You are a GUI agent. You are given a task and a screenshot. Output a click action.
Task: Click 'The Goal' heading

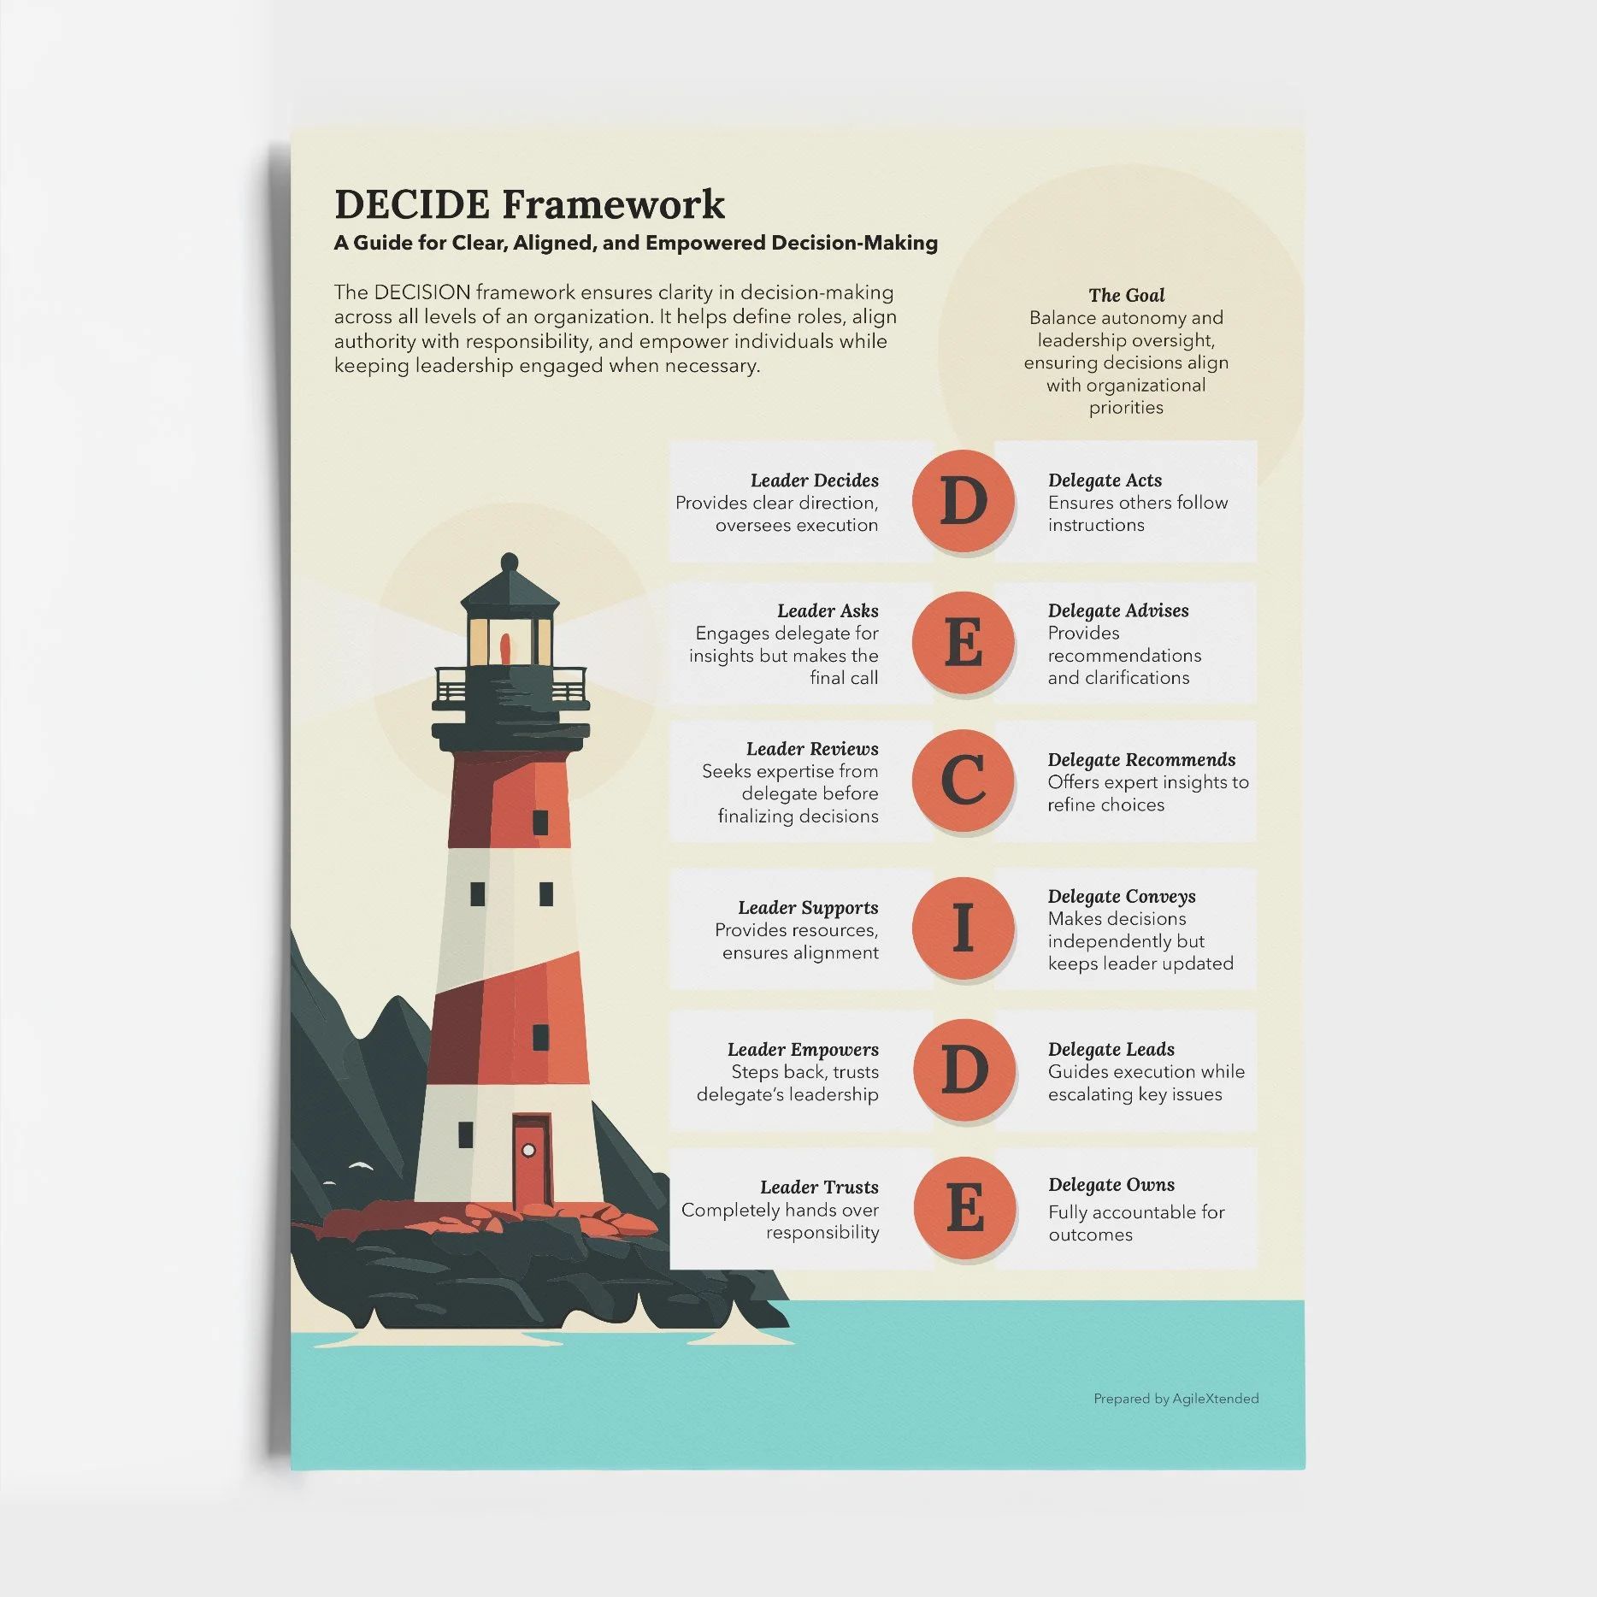[1126, 295]
